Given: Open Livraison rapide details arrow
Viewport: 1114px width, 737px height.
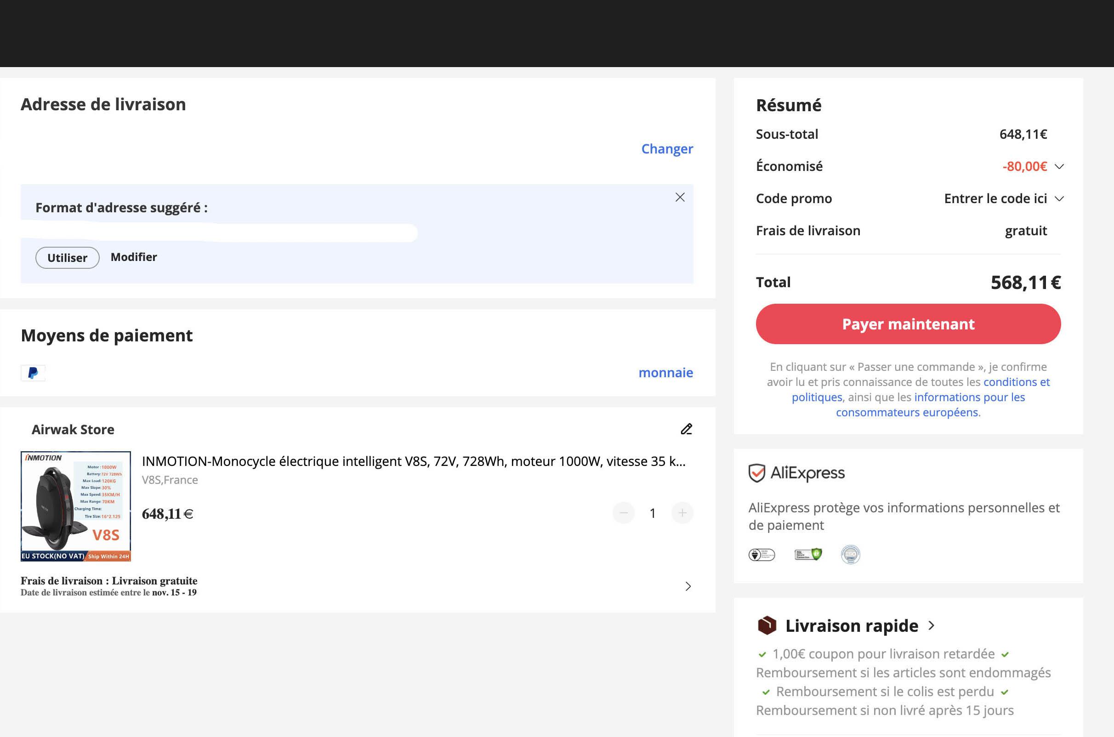Looking at the screenshot, I should [931, 626].
